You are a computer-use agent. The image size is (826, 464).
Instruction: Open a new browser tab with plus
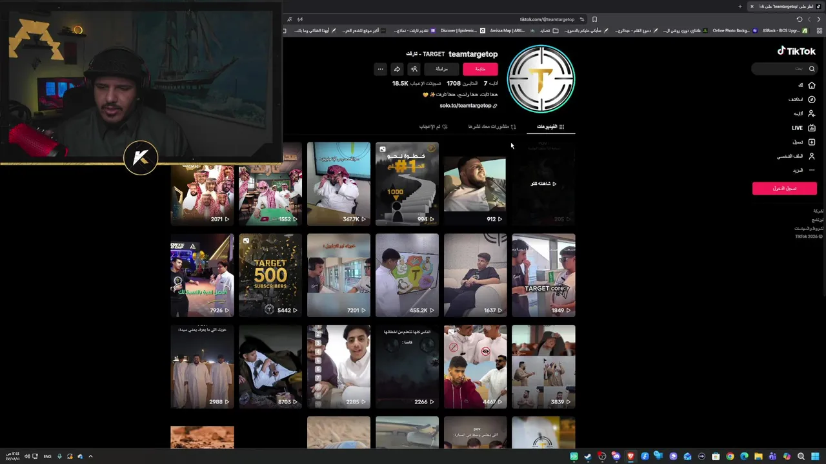tap(740, 6)
